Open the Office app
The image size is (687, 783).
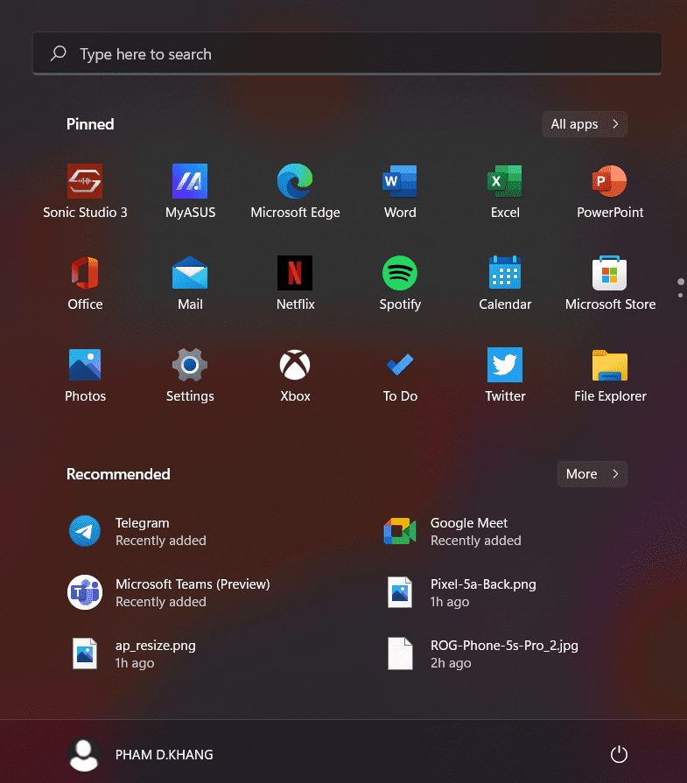click(85, 283)
